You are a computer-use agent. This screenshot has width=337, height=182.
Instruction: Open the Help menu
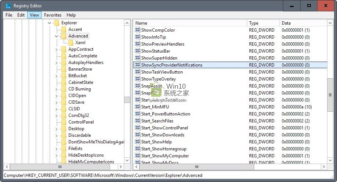[71, 15]
